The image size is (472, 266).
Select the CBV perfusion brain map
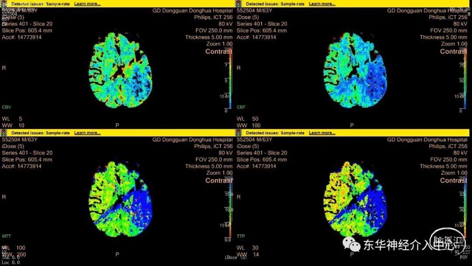point(121,71)
